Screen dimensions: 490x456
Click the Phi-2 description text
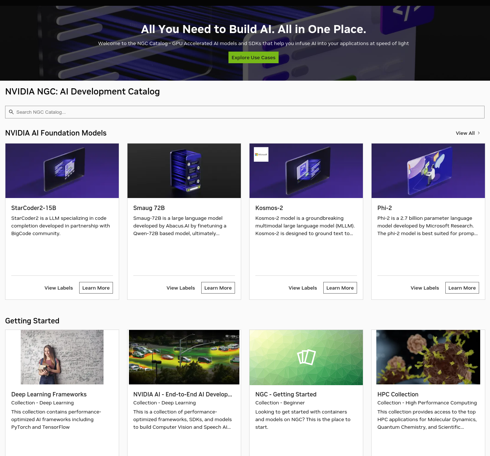428,226
